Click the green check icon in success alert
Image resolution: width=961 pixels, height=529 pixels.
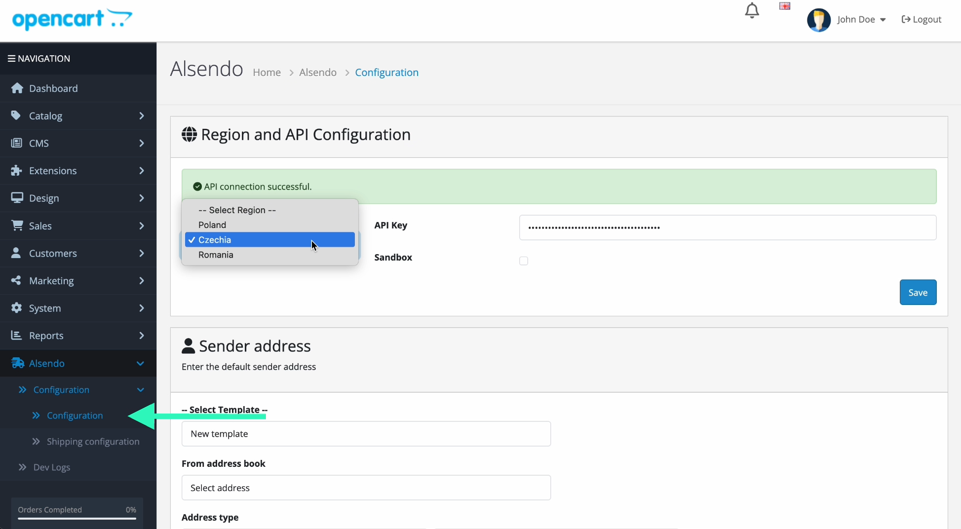(x=197, y=187)
